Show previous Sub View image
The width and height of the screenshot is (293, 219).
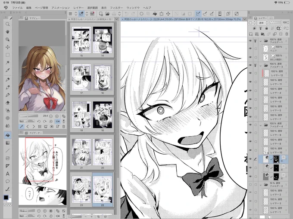pos(28,127)
